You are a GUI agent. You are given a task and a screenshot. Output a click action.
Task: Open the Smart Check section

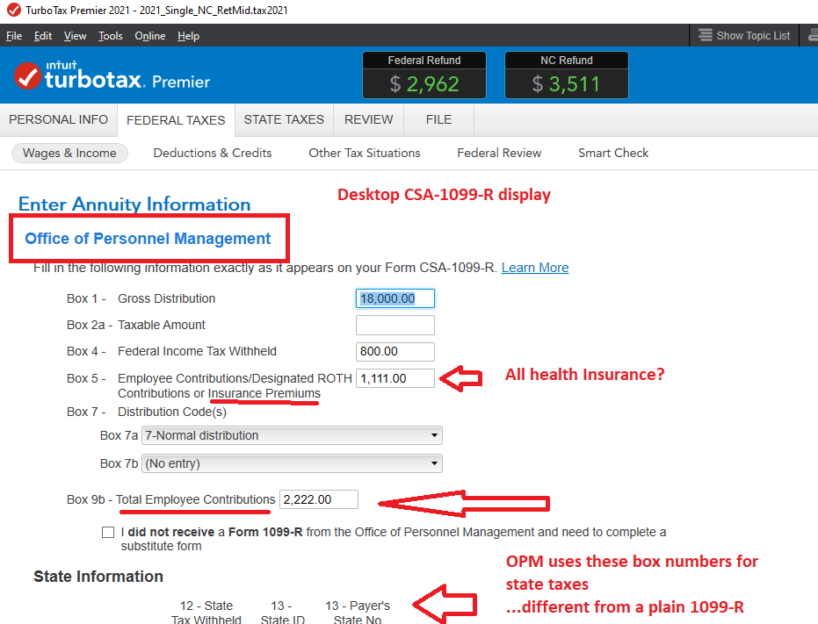tap(613, 154)
